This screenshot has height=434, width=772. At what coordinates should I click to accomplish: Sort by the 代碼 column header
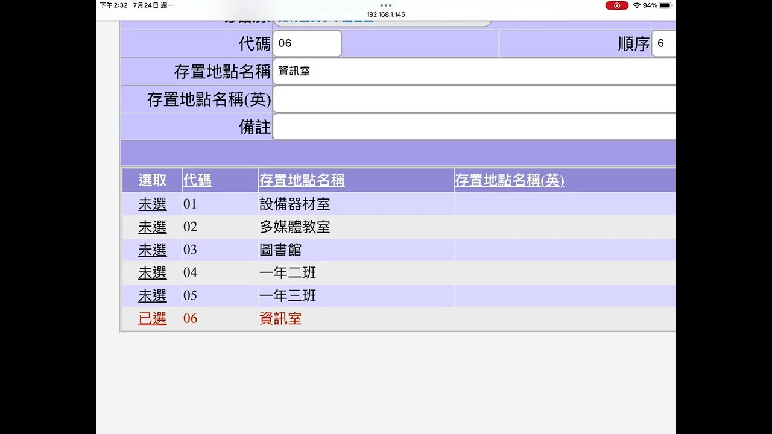(197, 180)
